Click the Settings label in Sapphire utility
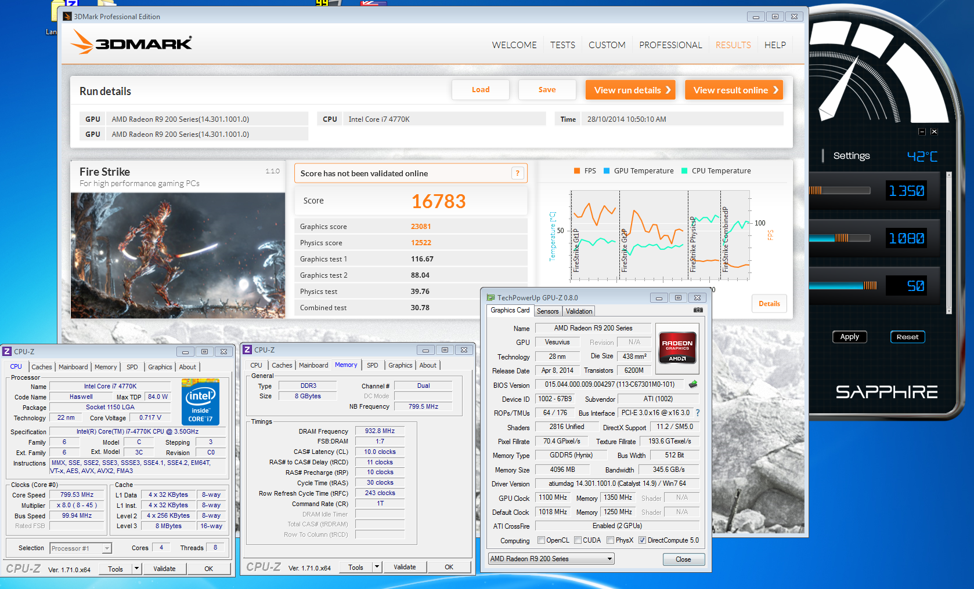This screenshot has height=589, width=974. [852, 155]
